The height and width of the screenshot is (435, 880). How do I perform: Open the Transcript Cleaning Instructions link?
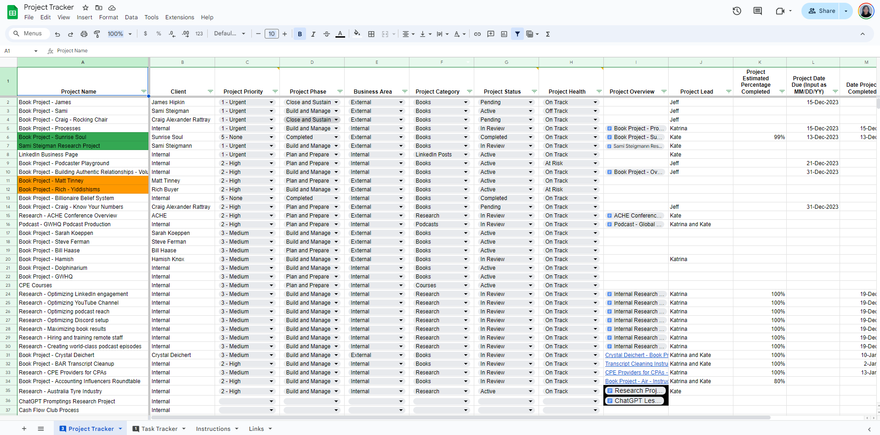(636, 364)
